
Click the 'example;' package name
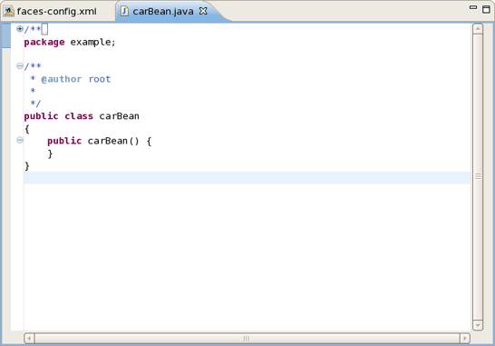(x=92, y=43)
